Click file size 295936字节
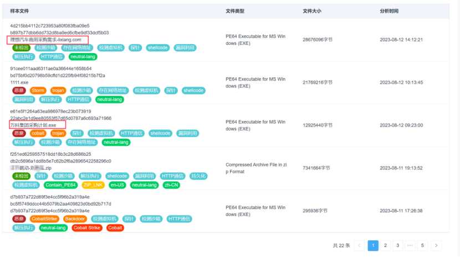The height and width of the screenshot is (257, 460). (x=315, y=211)
